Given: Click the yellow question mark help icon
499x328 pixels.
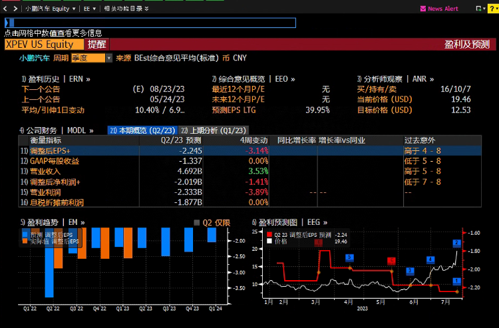Looking at the screenshot, I should [492, 9].
